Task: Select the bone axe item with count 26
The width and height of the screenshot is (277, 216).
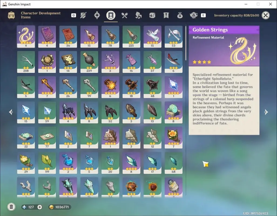Action: click(x=68, y=87)
